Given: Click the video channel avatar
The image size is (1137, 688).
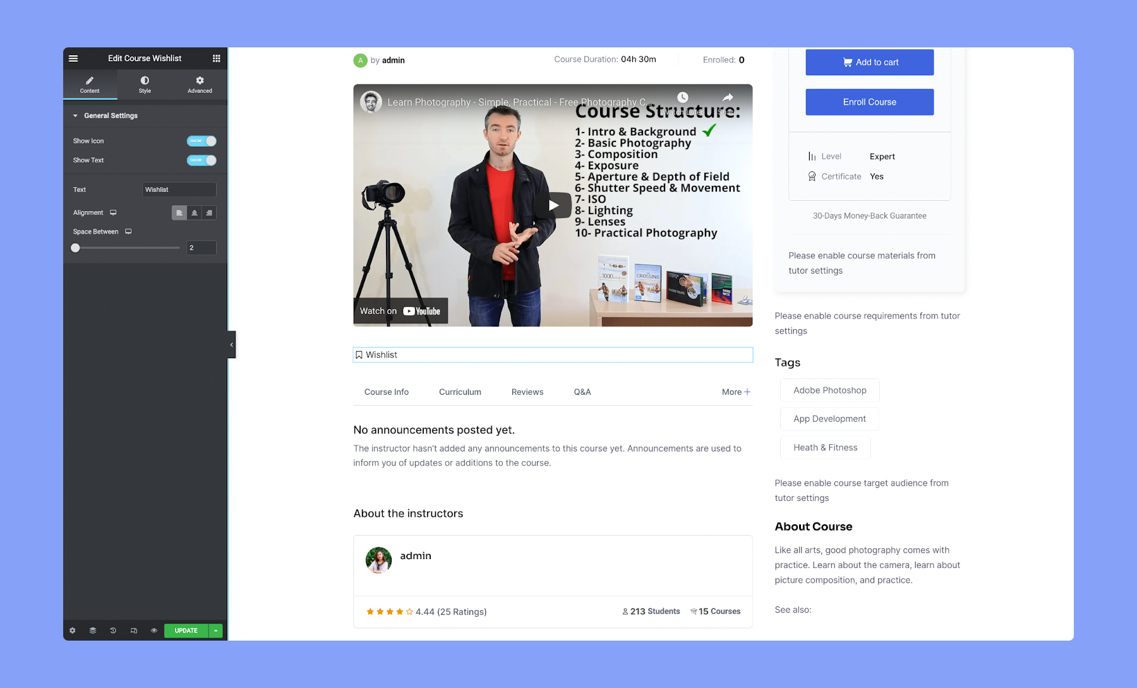Looking at the screenshot, I should 371,102.
